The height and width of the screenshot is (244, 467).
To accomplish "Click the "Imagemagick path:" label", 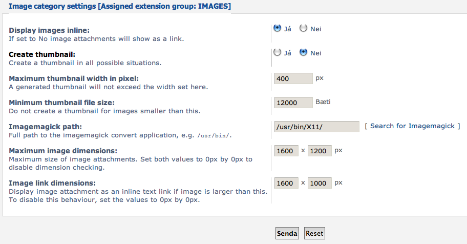I will coord(45,126).
